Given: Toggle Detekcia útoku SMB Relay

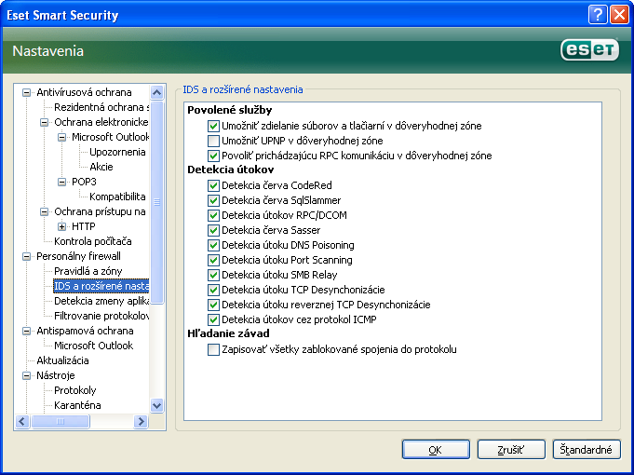Looking at the screenshot, I should (x=213, y=275).
